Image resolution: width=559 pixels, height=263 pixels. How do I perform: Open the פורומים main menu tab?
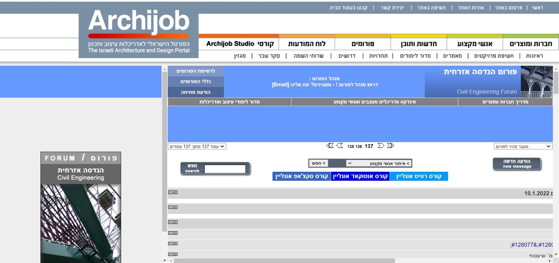pos(363,44)
